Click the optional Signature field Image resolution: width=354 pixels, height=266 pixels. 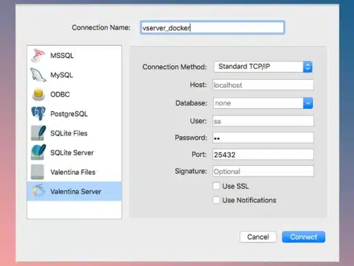coord(263,171)
